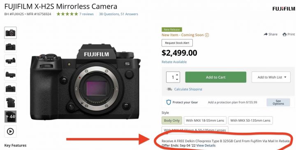This screenshot has width=296, height=150.
Task: Expand the Add to Wish List dropdown
Action: pos(271,77)
